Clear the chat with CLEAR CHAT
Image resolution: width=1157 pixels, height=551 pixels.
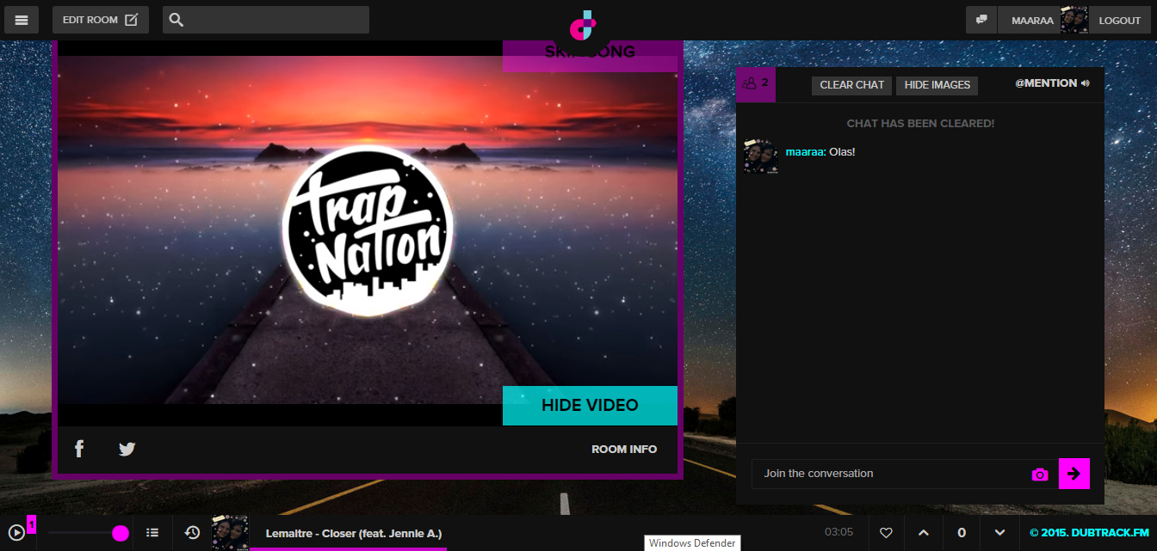pos(852,85)
